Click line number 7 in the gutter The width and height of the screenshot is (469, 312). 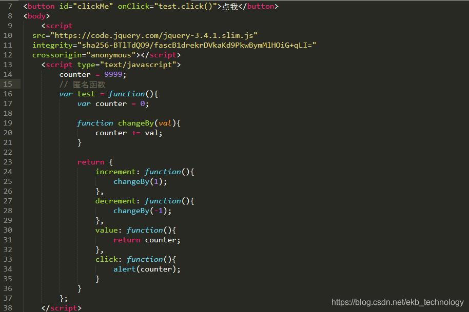pyautogui.click(x=10, y=6)
